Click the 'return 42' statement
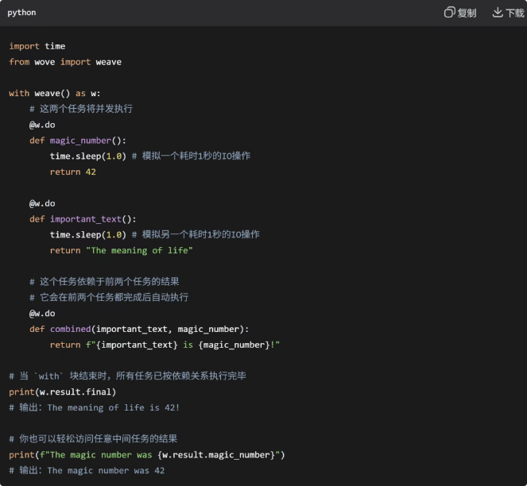The image size is (527, 486). (72, 172)
